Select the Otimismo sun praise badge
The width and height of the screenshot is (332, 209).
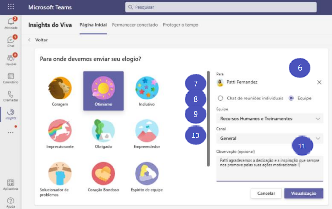coord(103,91)
